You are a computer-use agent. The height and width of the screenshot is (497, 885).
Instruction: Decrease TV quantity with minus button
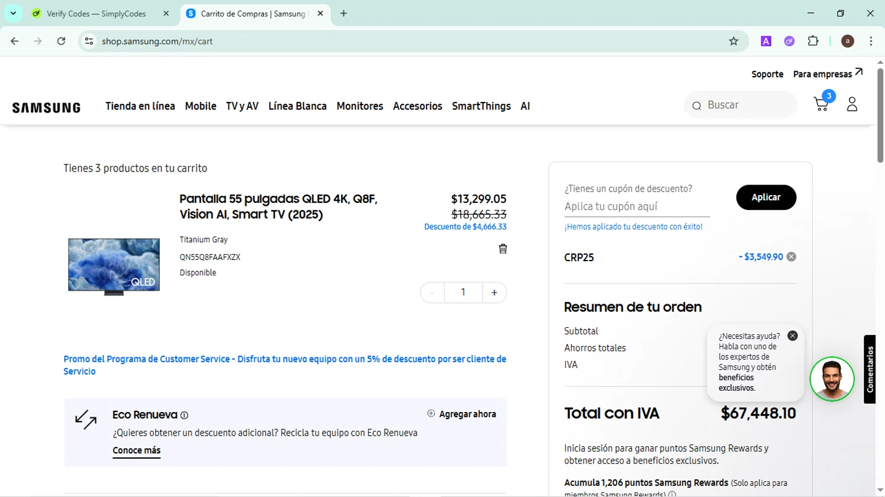[432, 292]
